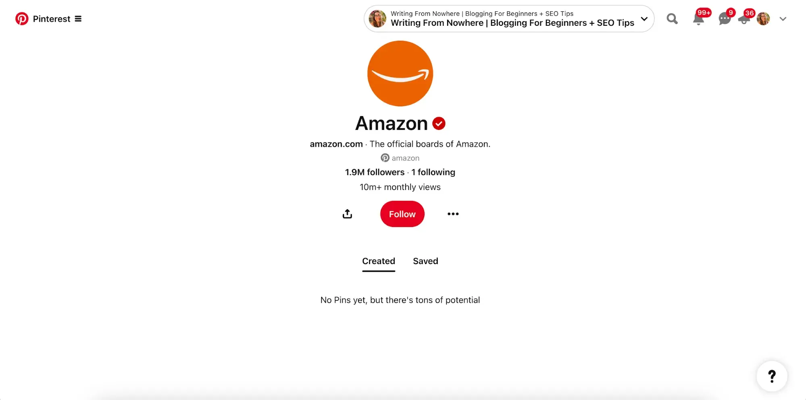Switch to the Saved tab
The image size is (806, 400).
pos(425,261)
